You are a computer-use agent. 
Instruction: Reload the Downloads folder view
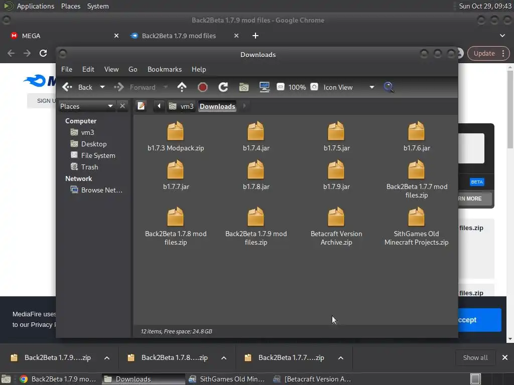tap(223, 87)
